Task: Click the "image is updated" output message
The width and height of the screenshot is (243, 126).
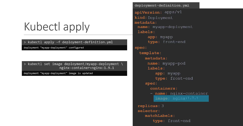Action: (58, 73)
